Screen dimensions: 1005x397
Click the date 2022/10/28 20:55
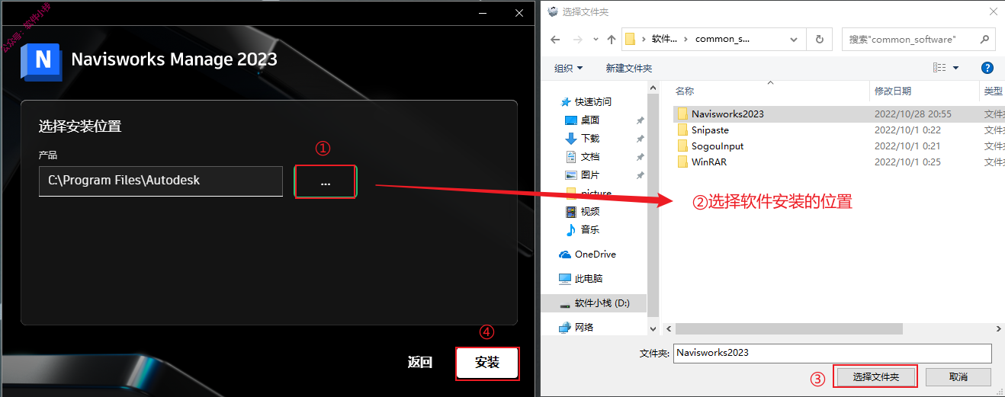click(x=913, y=114)
